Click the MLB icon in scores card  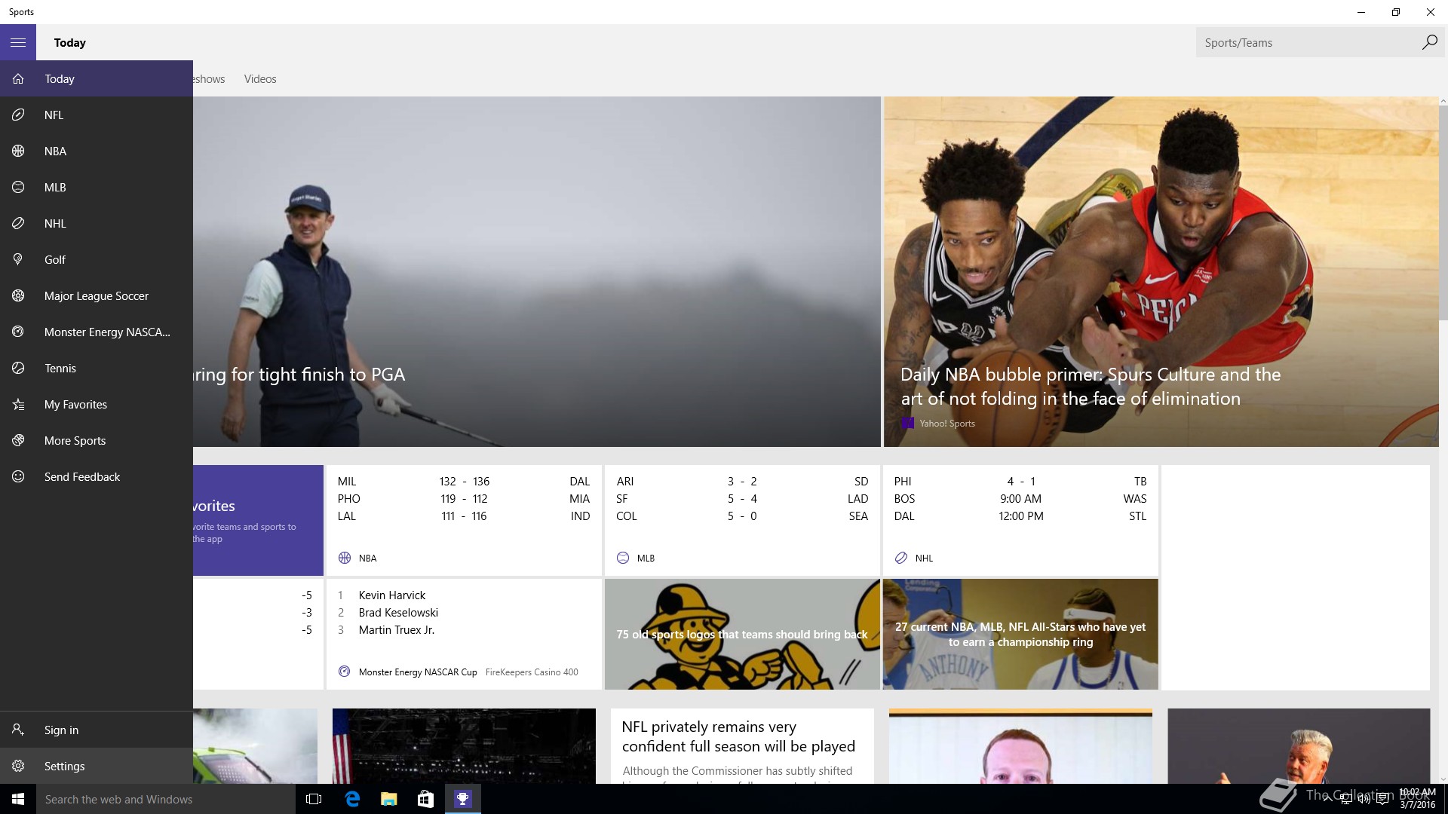coord(623,558)
